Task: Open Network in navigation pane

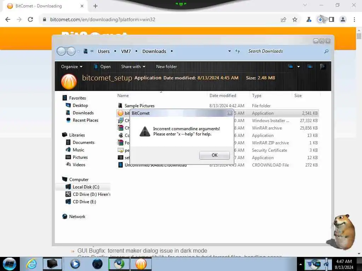Action: click(x=77, y=216)
